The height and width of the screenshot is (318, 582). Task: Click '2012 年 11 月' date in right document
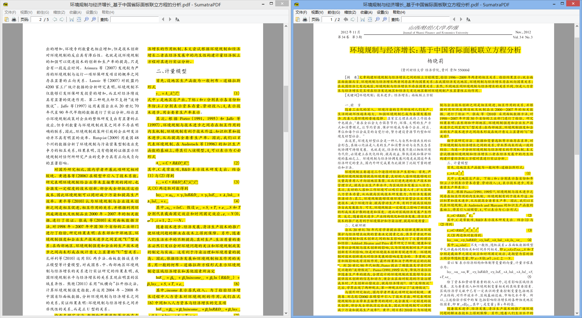point(350,32)
